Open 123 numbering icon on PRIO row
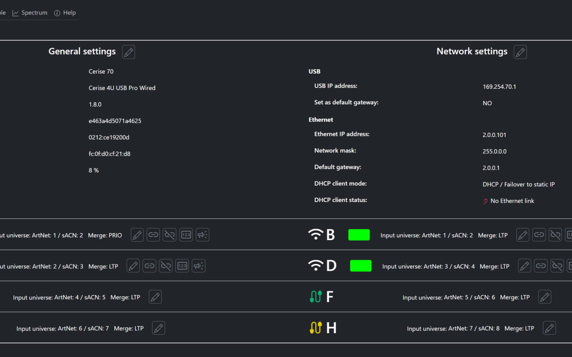The height and width of the screenshot is (357, 572). pyautogui.click(x=186, y=235)
